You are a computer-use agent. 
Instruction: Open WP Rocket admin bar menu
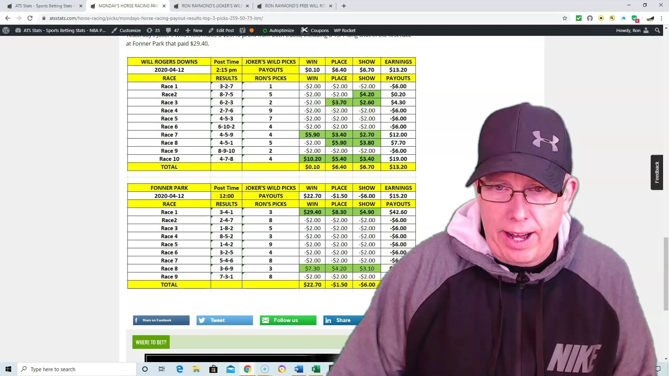[345, 30]
